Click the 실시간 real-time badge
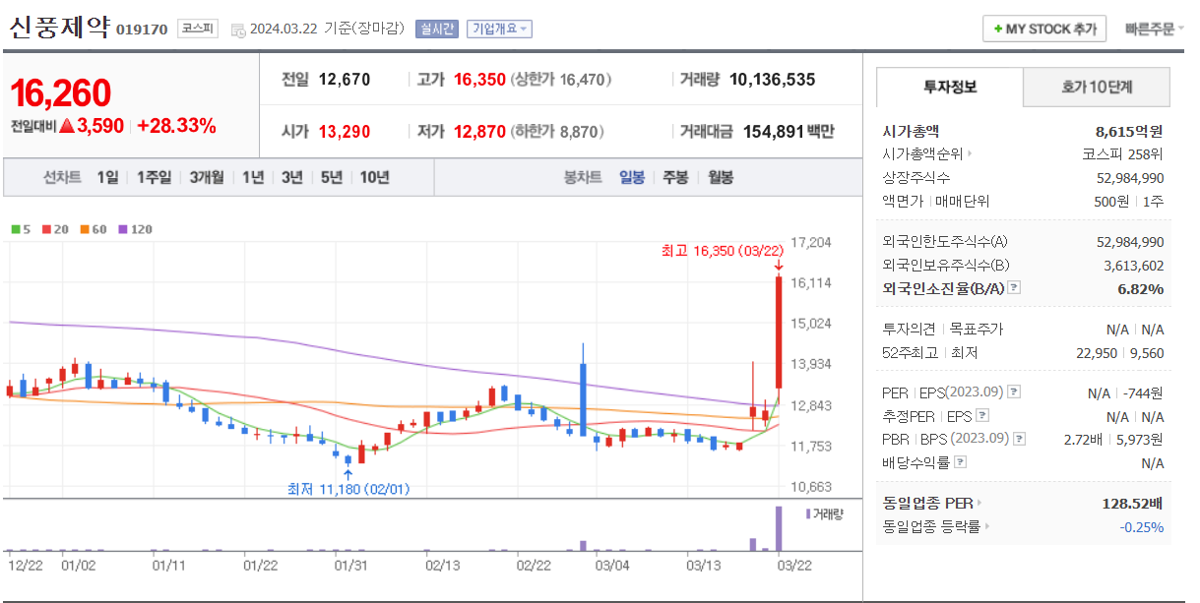Image resolution: width=1200 pixels, height=603 pixels. click(436, 29)
